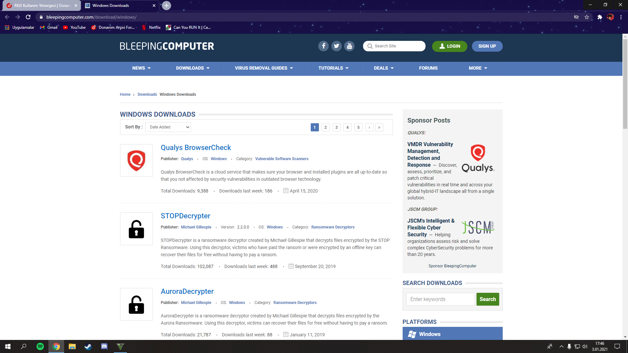Click the Search Site input field
Image resolution: width=628 pixels, height=353 pixels.
tap(394, 46)
